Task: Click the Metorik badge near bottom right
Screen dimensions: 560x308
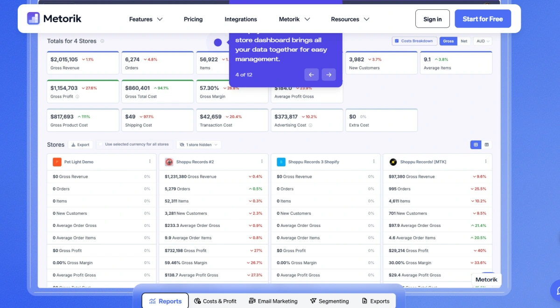Action: (486, 280)
